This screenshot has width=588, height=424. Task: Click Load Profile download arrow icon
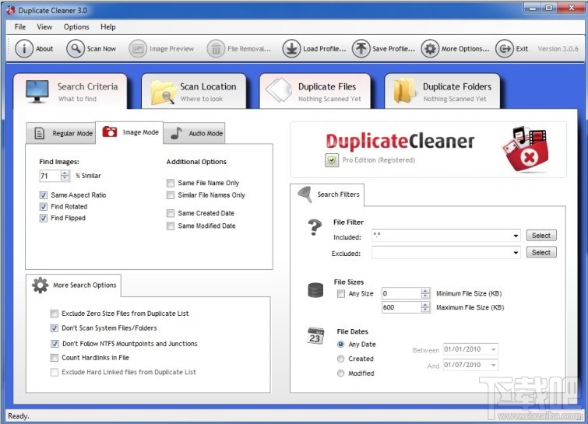point(291,49)
